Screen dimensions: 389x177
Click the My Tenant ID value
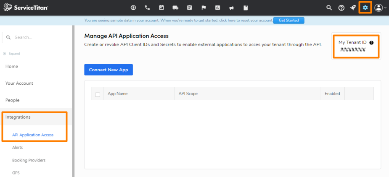click(352, 50)
